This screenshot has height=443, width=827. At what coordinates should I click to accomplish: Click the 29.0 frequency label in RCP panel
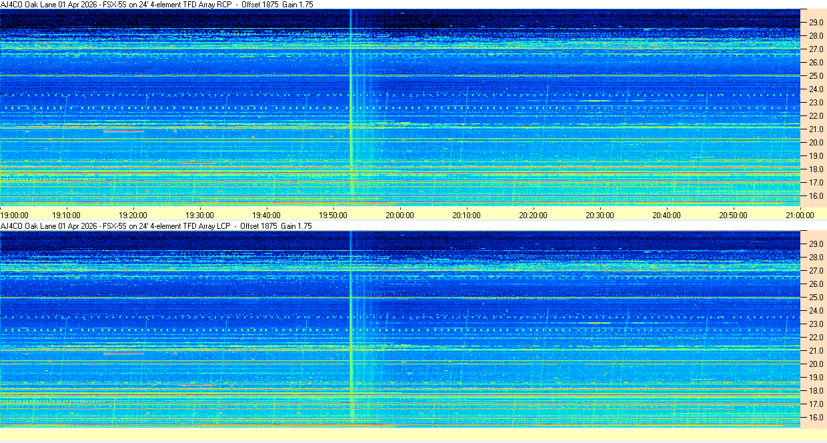816,23
